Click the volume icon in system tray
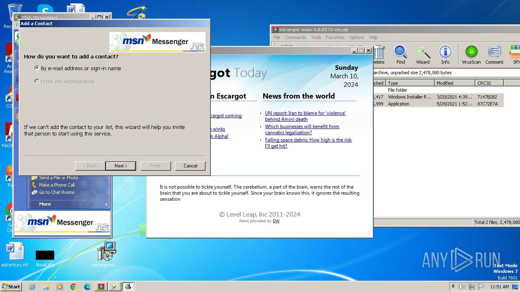This screenshot has height=292, width=520. pos(462,287)
